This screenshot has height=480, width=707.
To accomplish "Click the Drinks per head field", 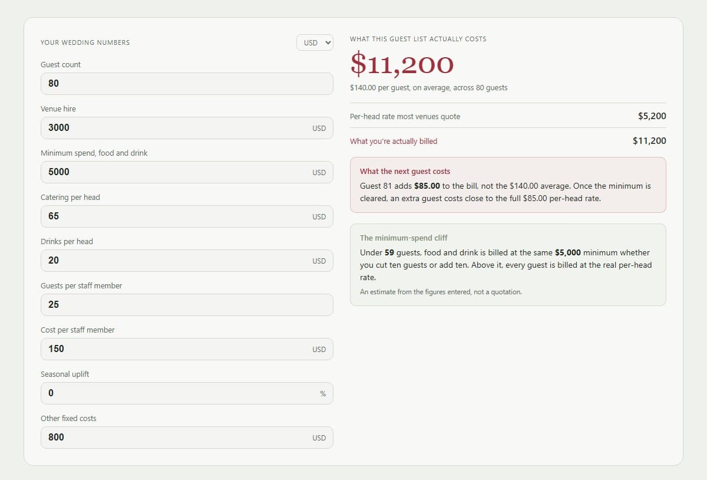I will (x=187, y=261).
